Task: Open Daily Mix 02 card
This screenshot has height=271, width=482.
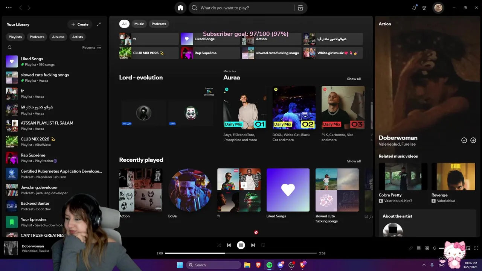Action: click(294, 114)
